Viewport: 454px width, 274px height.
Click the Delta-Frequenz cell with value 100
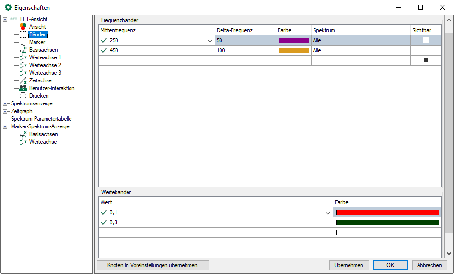[x=245, y=50]
